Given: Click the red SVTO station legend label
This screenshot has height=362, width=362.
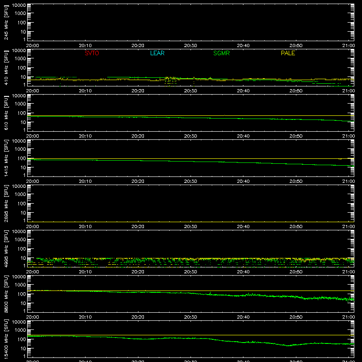Looking at the screenshot, I should [x=92, y=53].
